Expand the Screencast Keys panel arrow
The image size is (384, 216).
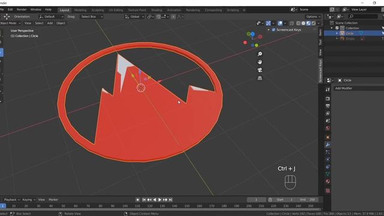tap(269, 29)
